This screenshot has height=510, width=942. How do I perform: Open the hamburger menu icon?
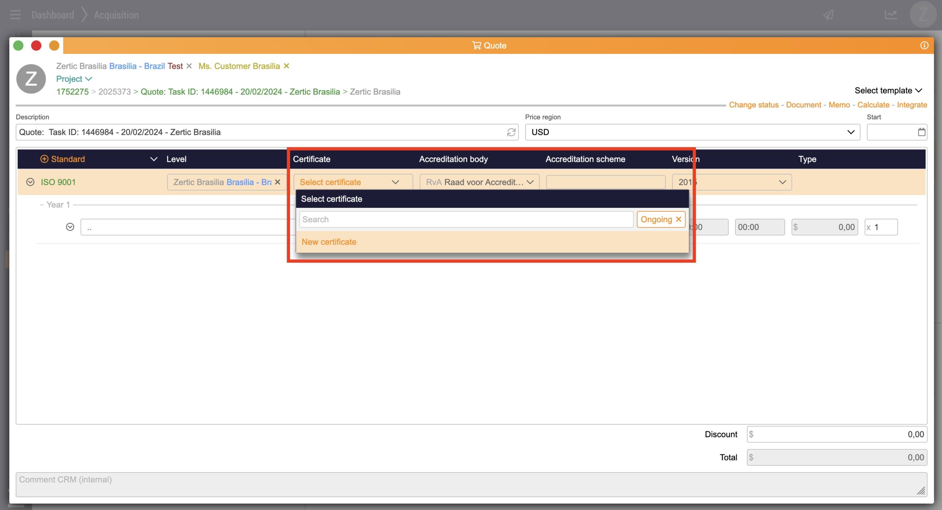(x=15, y=15)
